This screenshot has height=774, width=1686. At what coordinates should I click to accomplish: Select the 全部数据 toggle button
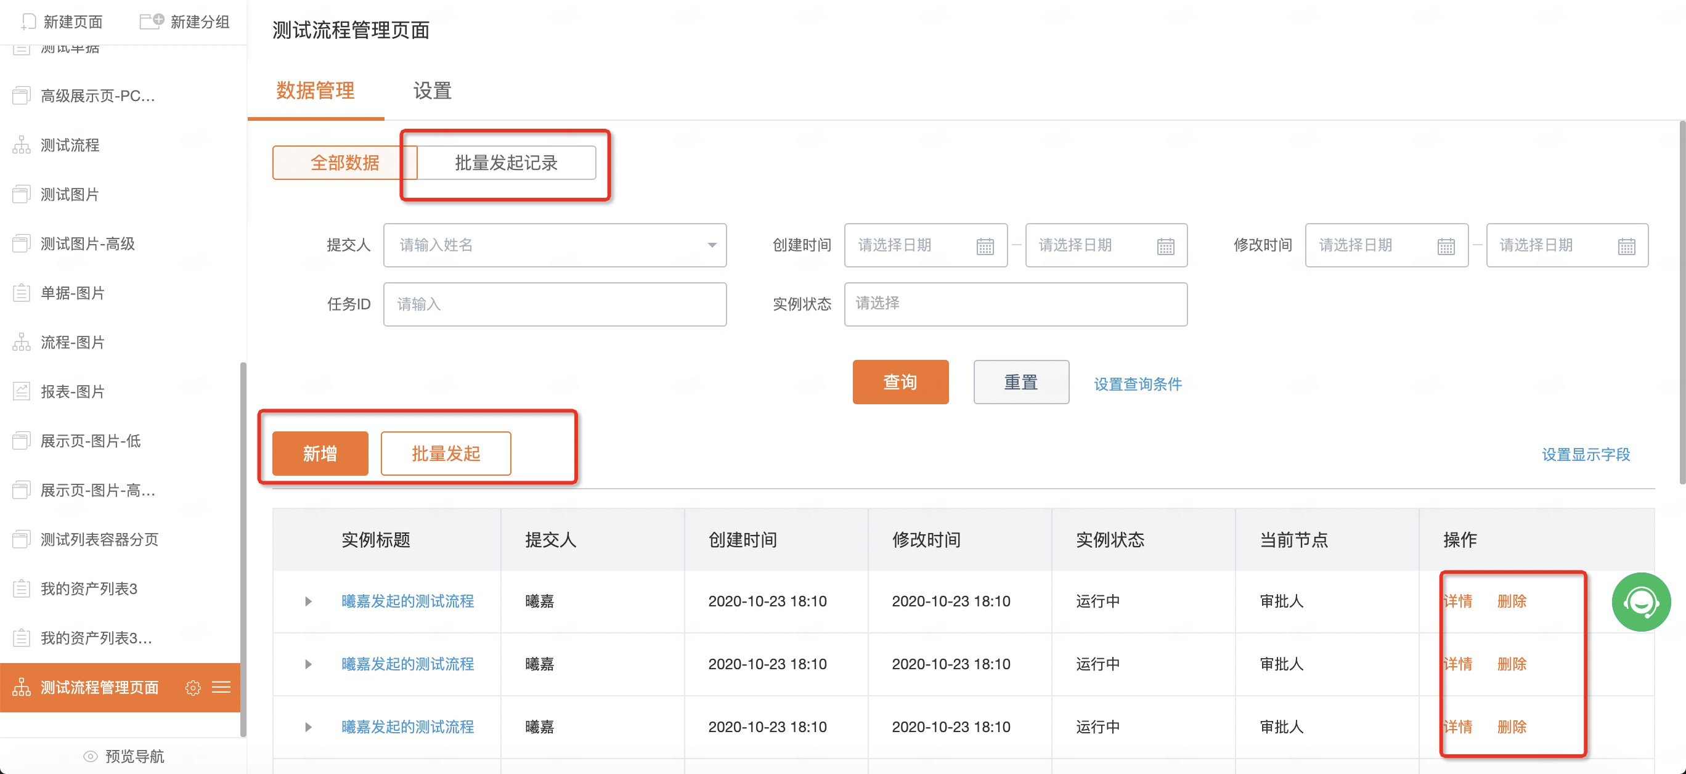[344, 163]
